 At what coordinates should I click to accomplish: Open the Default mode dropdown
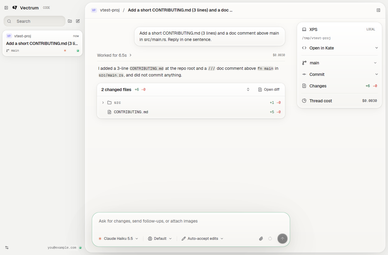click(x=160, y=239)
